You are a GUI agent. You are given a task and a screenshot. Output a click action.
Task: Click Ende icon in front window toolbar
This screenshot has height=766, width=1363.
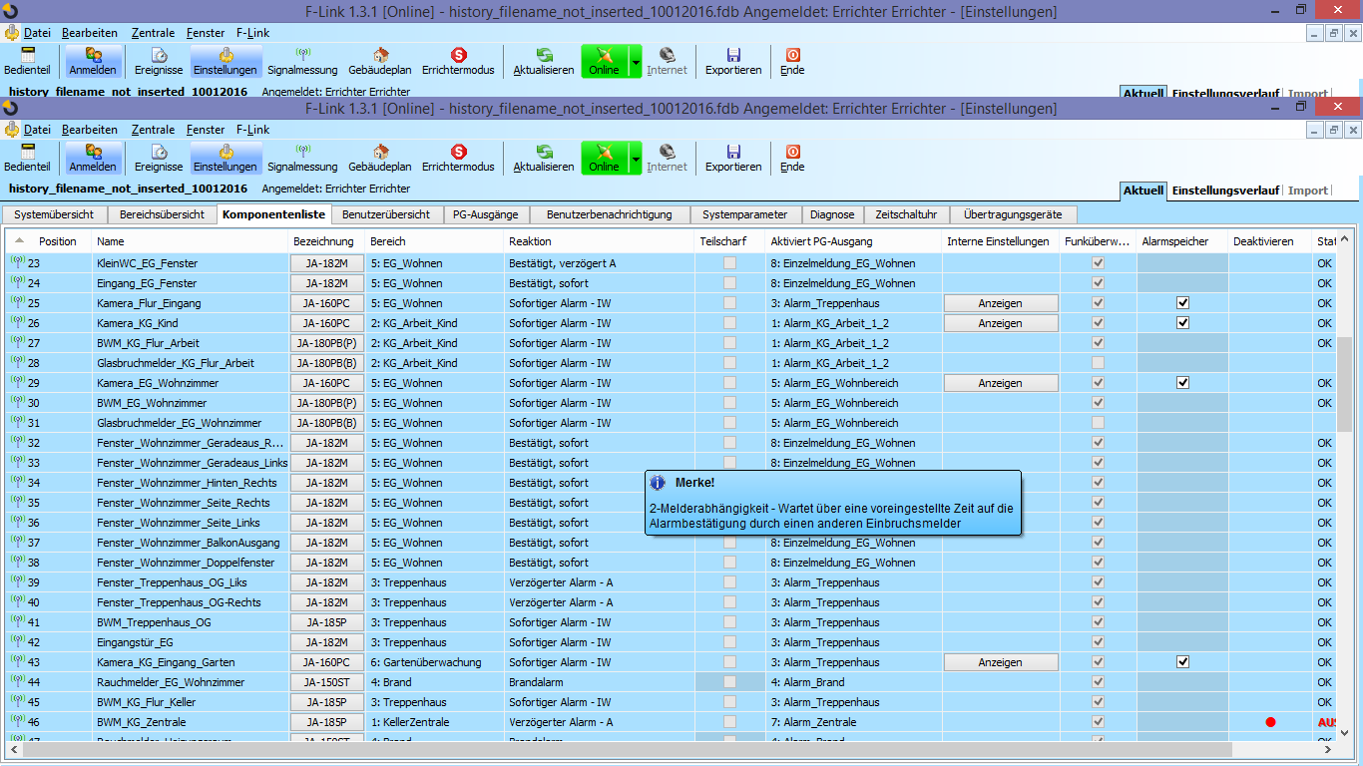point(792,158)
